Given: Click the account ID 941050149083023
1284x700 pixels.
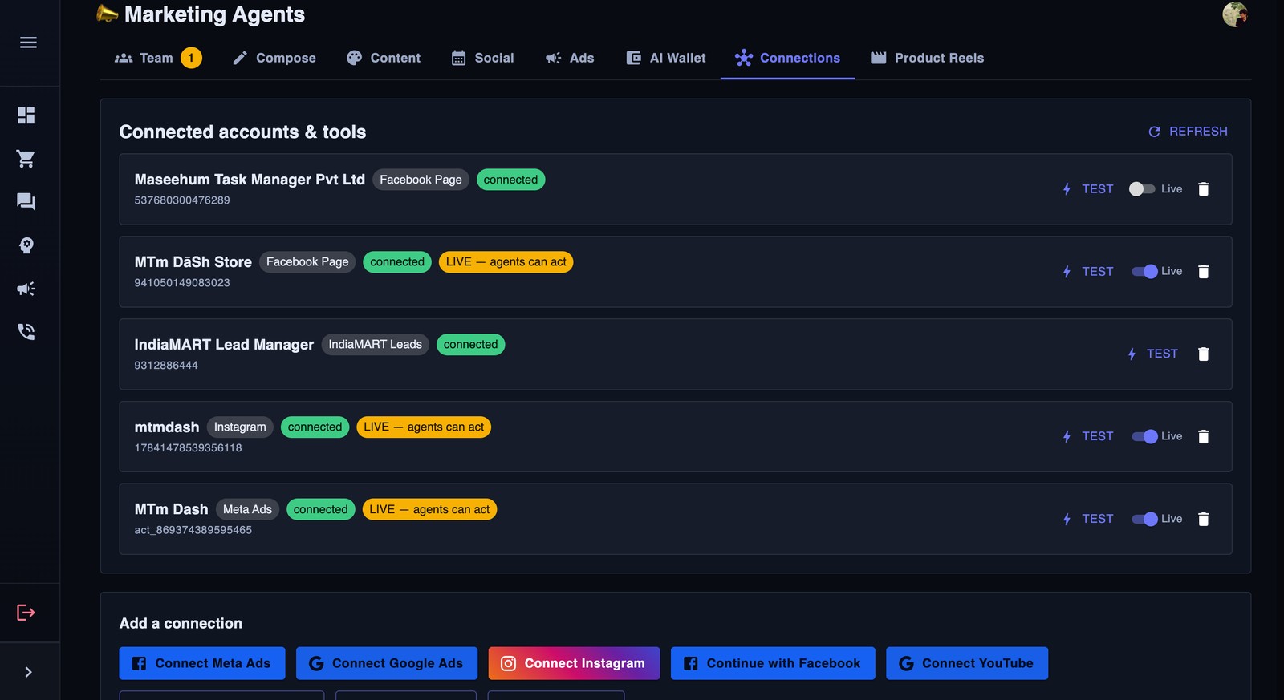Looking at the screenshot, I should click(182, 283).
